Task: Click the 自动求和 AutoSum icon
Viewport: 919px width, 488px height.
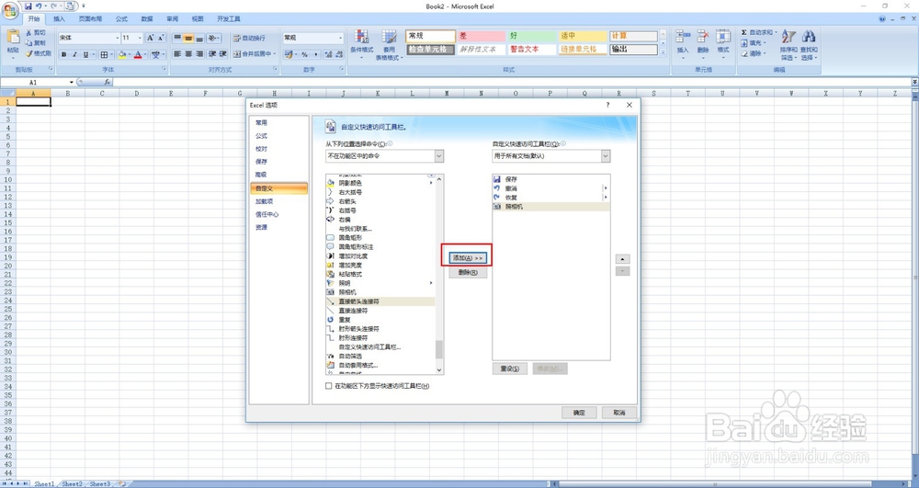Action: coord(744,33)
